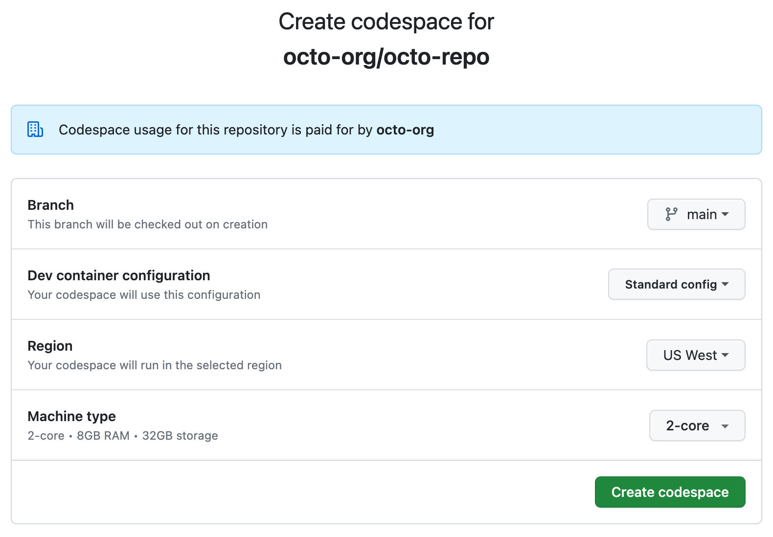Click the Dev container configuration label

coord(119,275)
